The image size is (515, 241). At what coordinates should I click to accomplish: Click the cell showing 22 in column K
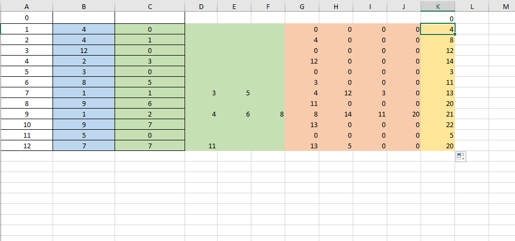438,124
